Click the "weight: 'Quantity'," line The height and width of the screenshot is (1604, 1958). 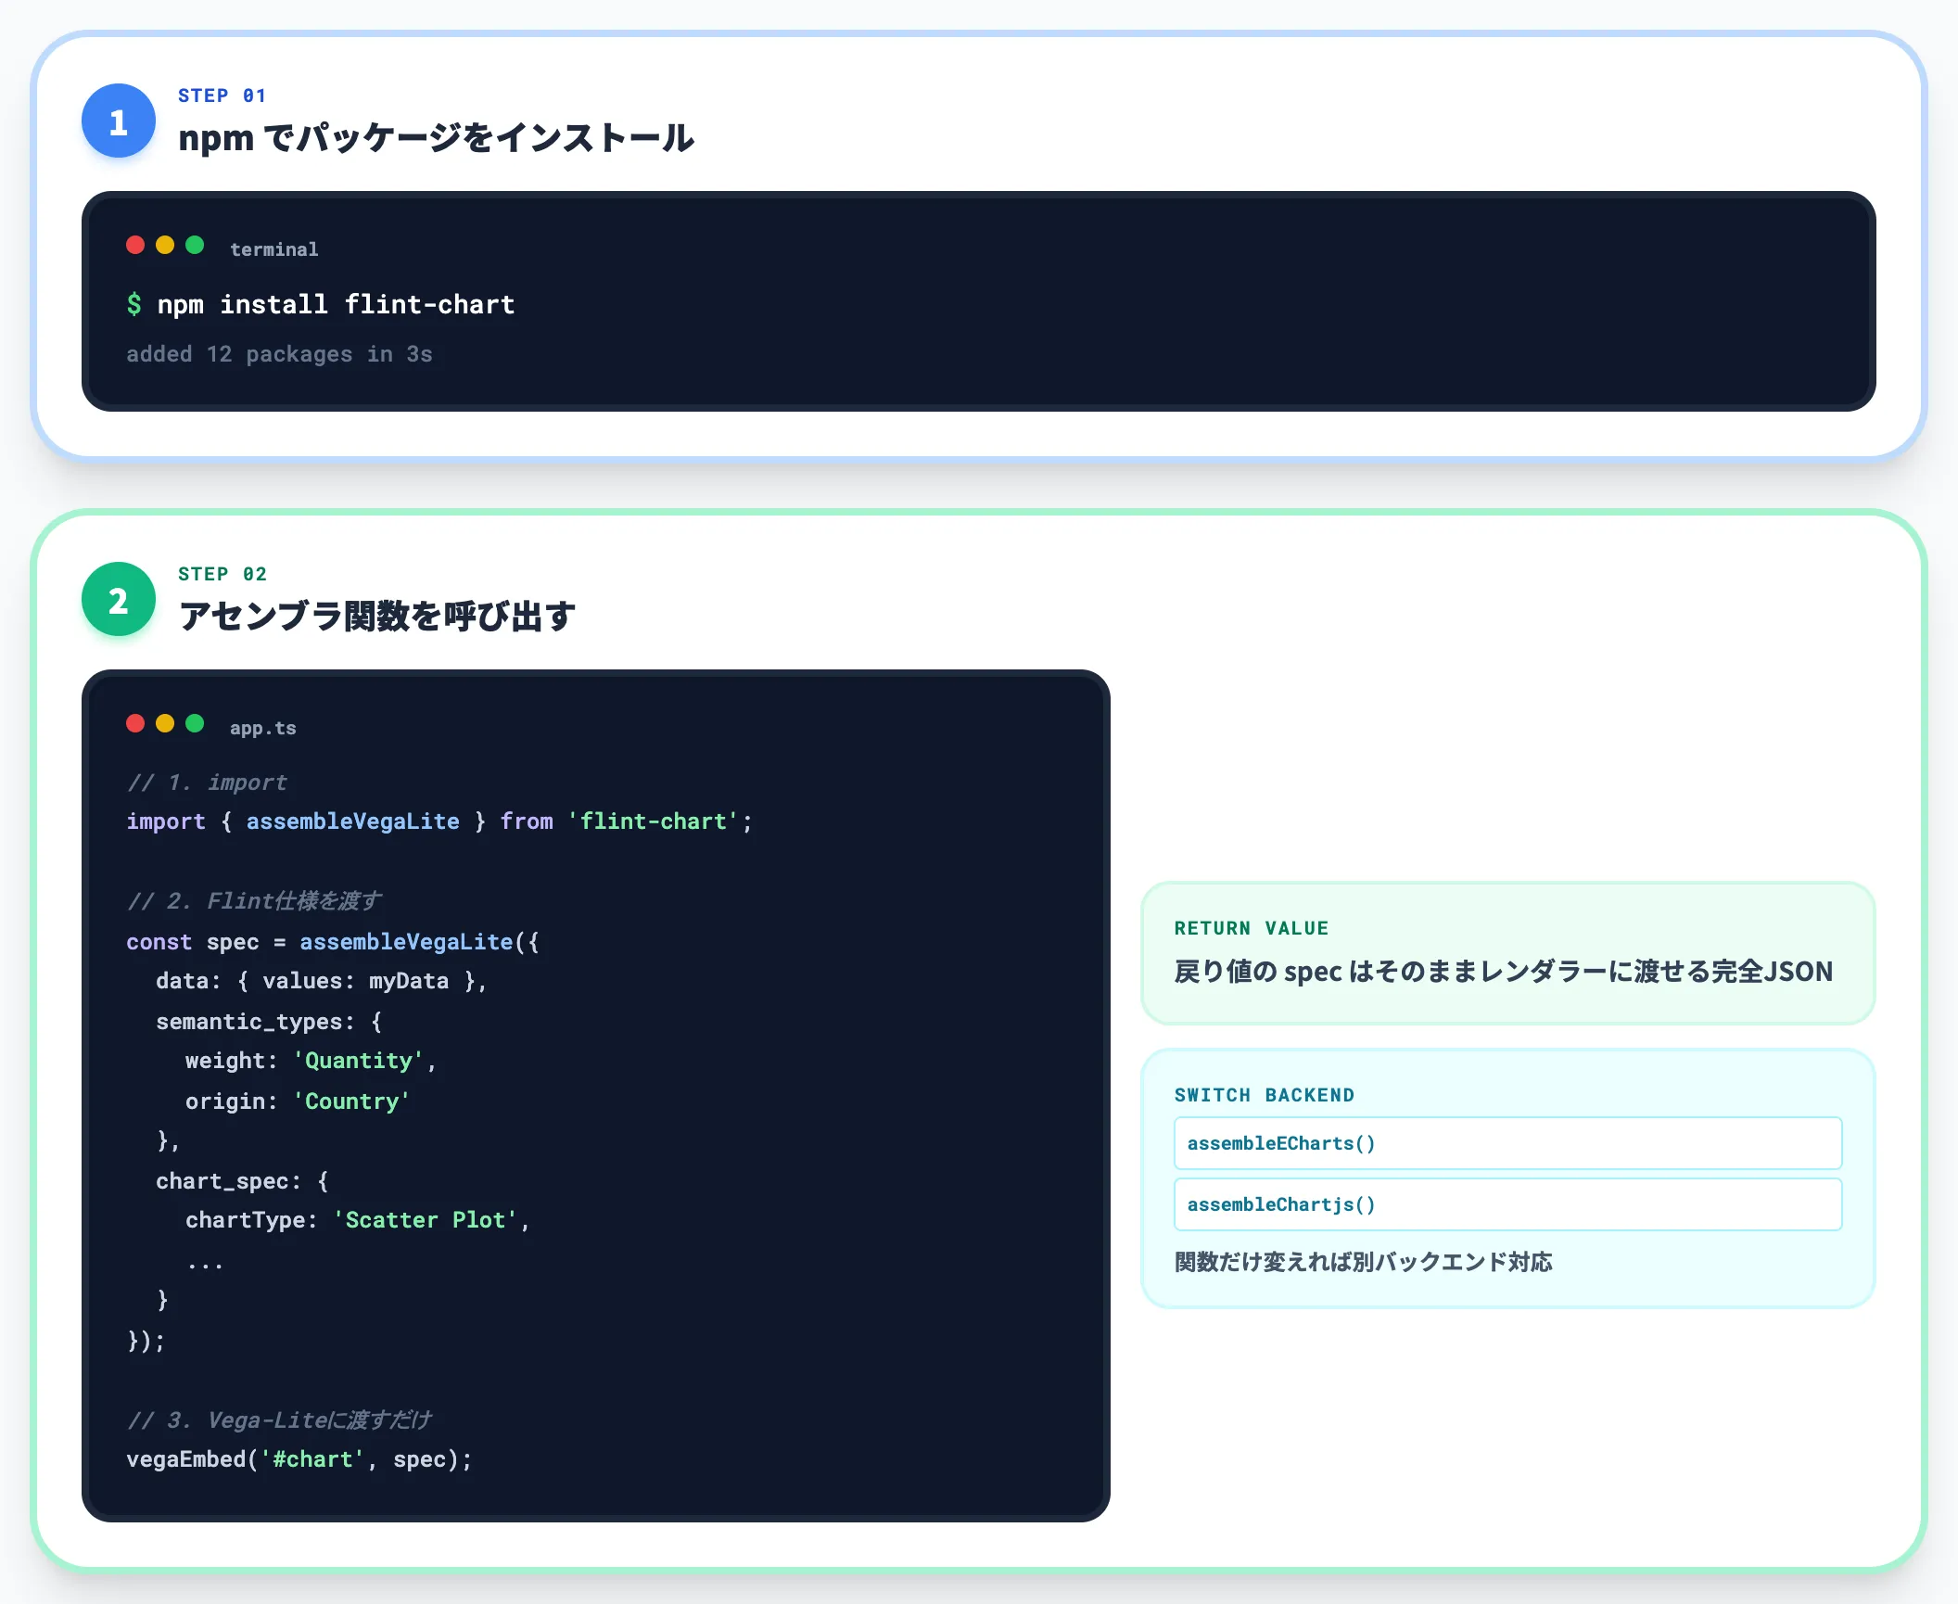(311, 1061)
